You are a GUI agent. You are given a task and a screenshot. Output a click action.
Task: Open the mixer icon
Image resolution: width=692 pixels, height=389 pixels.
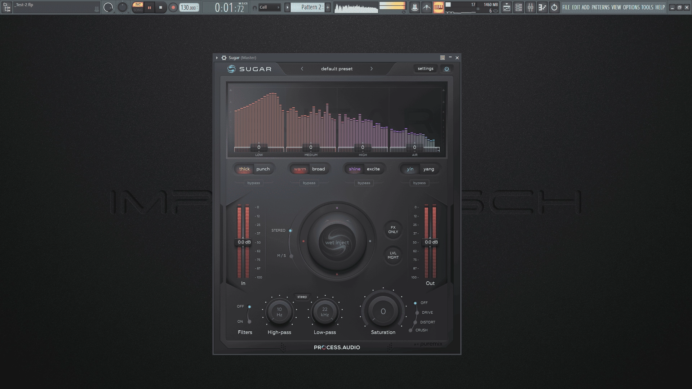[531, 7]
